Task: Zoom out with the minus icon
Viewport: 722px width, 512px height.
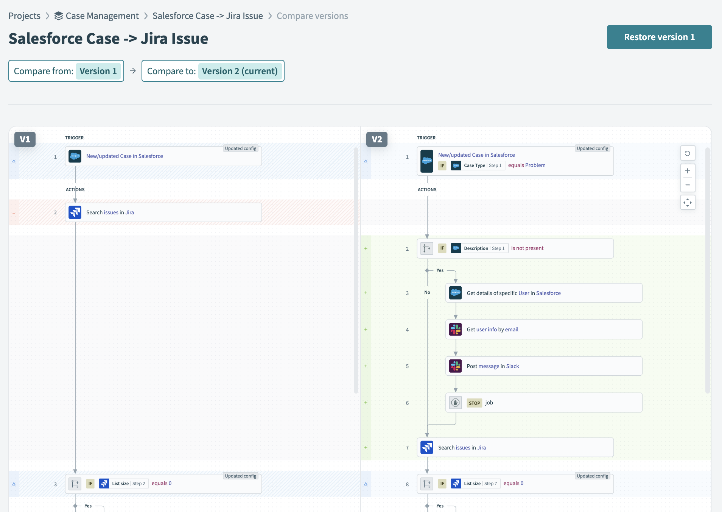Action: [687, 185]
